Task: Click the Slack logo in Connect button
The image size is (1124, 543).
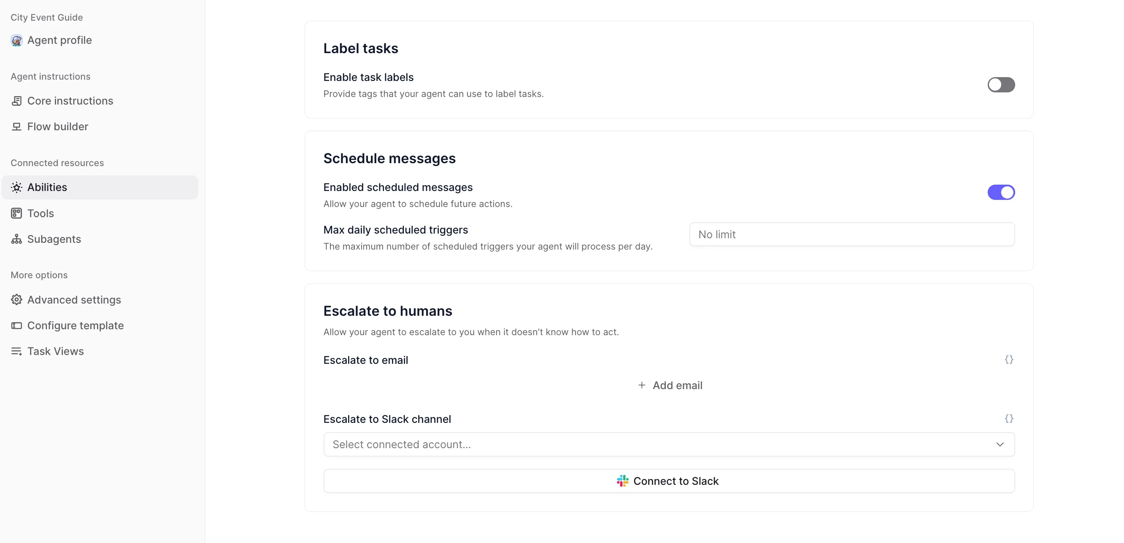Action: tap(622, 481)
